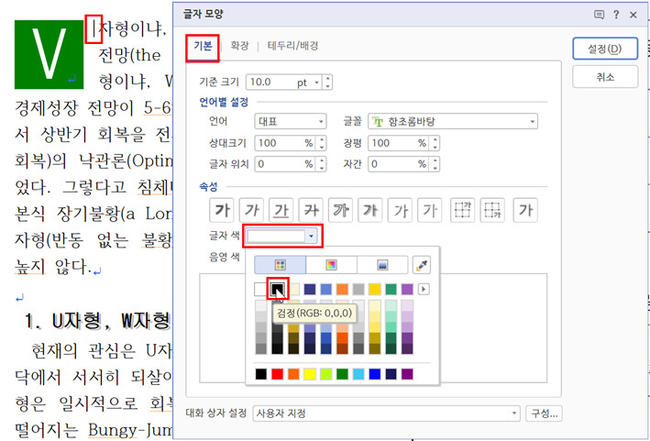Toggle outline text style button
This screenshot has width=650, height=441.
pos(342,210)
